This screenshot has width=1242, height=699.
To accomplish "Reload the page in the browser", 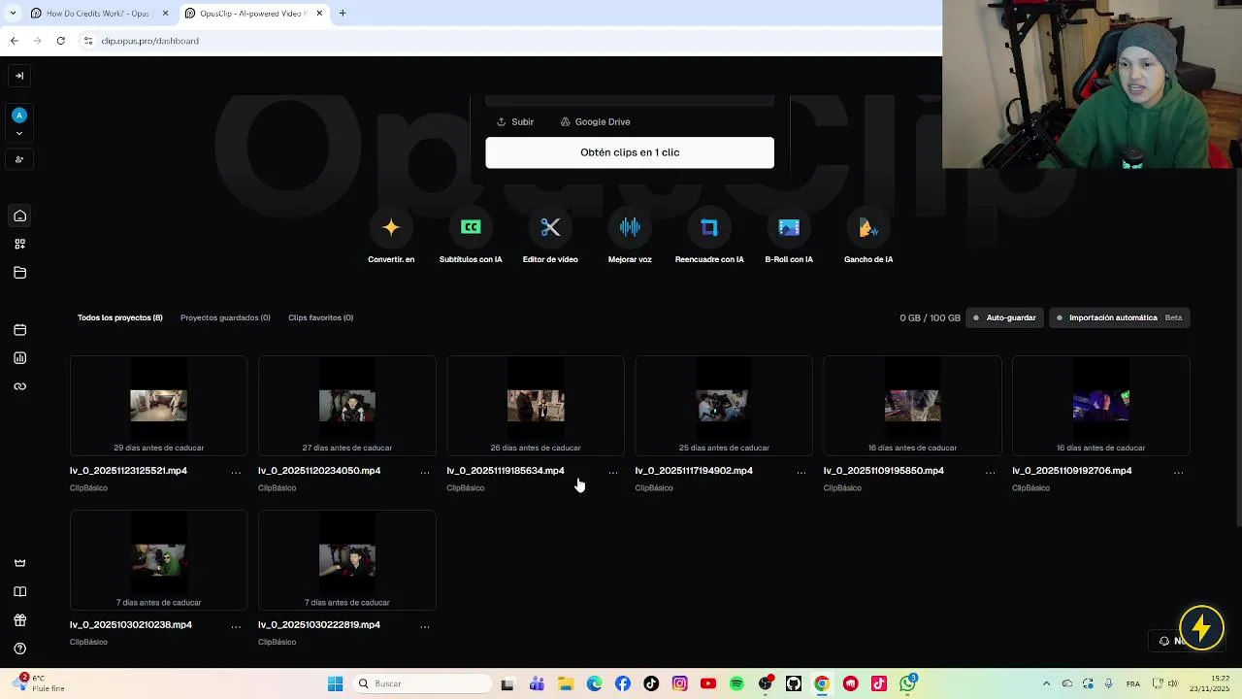I will pyautogui.click(x=60, y=41).
